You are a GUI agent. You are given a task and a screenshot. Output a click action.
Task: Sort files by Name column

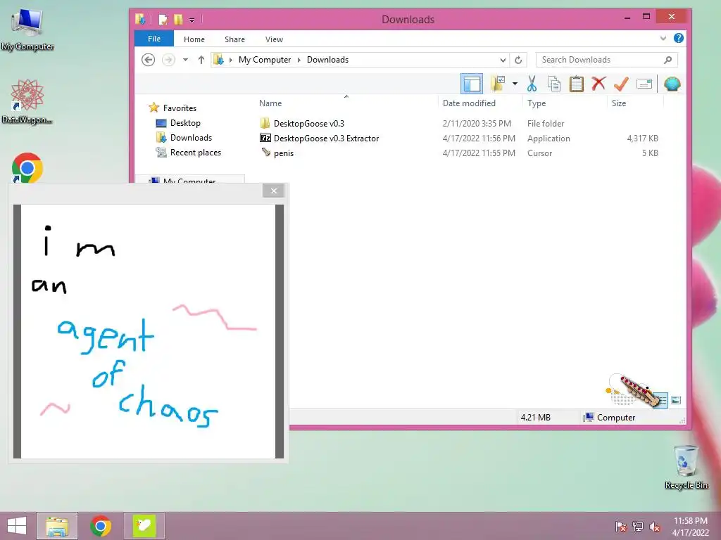point(270,103)
